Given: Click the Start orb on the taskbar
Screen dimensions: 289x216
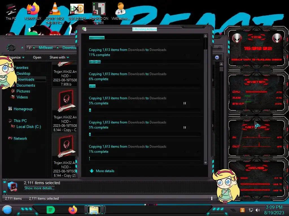Looking at the screenshot, I should (x=7, y=210).
